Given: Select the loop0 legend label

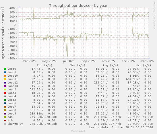Looking at the screenshot, I should 12,69.
